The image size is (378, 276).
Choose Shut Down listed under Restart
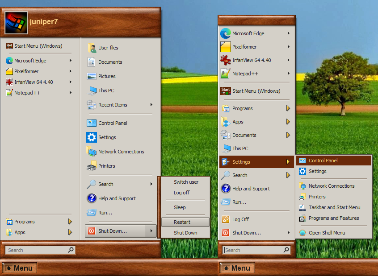[185, 233]
